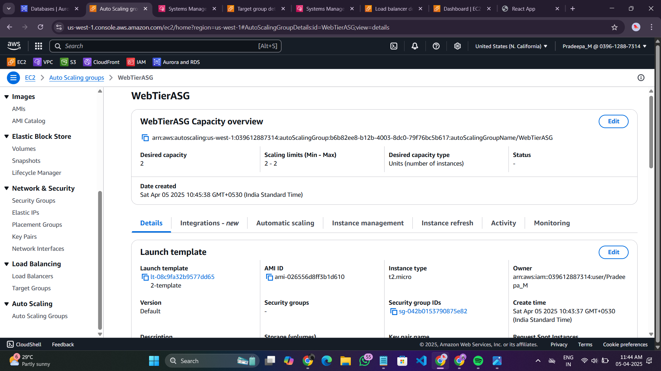
Task: Switch to the Automatic scaling tab
Action: tap(285, 223)
